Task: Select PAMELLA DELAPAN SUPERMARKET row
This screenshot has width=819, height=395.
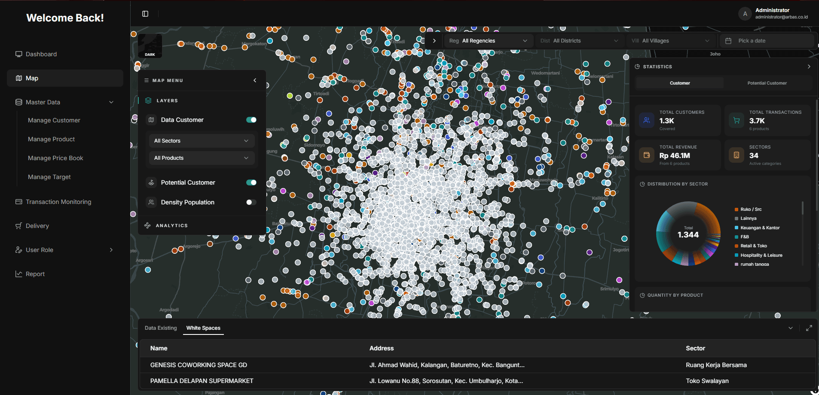Action: click(478, 381)
